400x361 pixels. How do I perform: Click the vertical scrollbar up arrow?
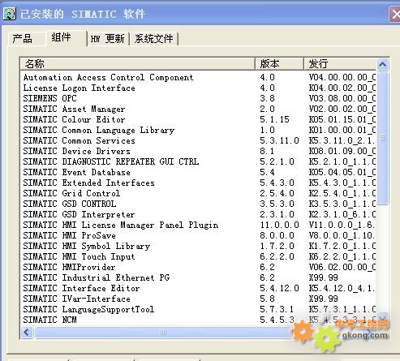tap(382, 64)
